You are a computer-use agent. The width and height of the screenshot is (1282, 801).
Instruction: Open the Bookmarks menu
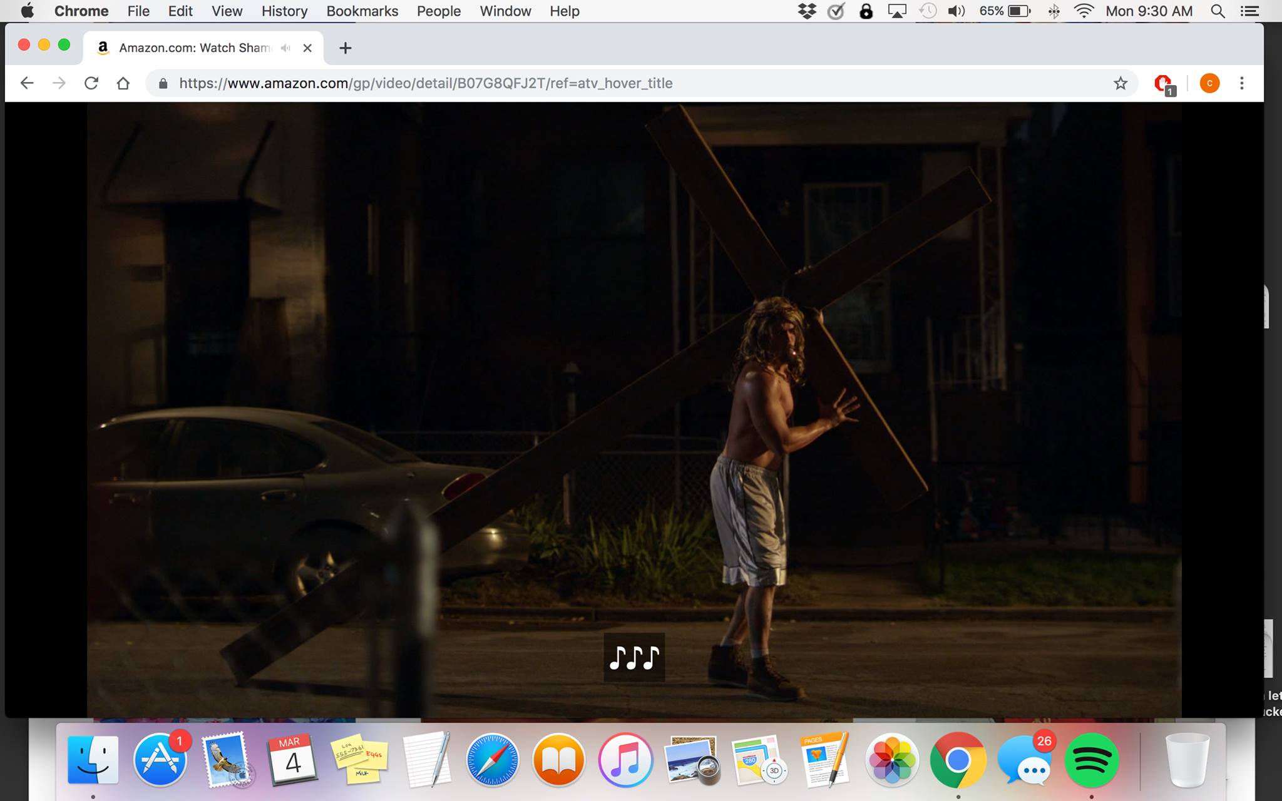point(362,11)
